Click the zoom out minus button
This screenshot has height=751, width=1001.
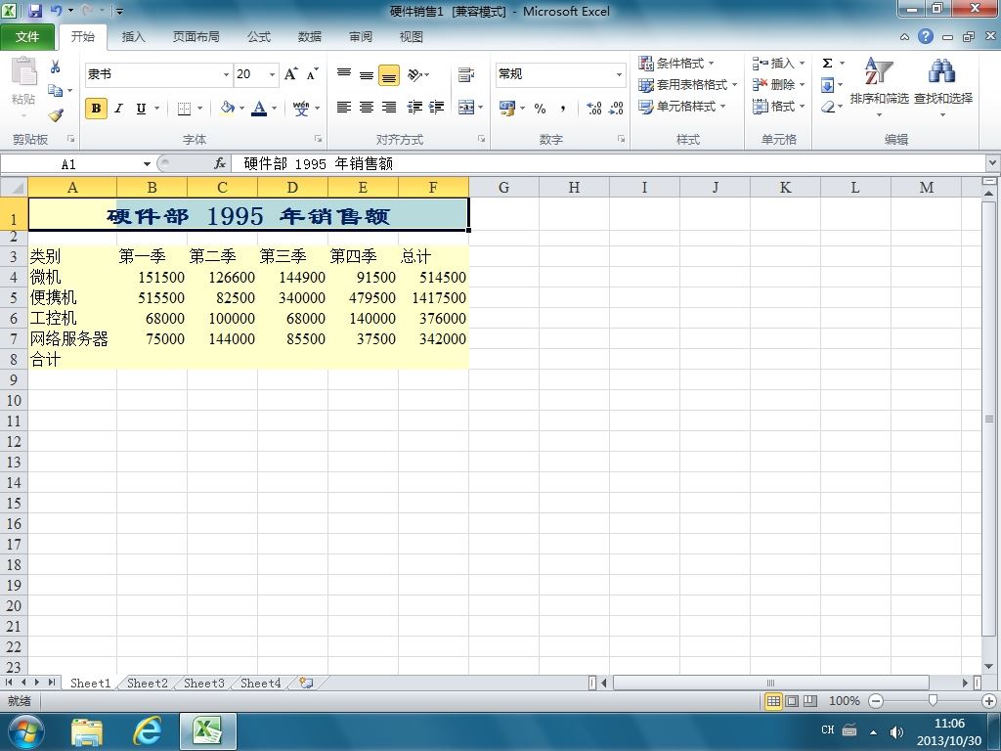(876, 701)
